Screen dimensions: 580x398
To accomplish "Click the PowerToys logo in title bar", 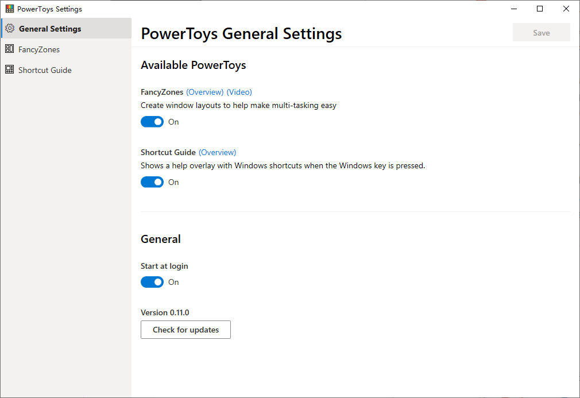I will coord(10,9).
